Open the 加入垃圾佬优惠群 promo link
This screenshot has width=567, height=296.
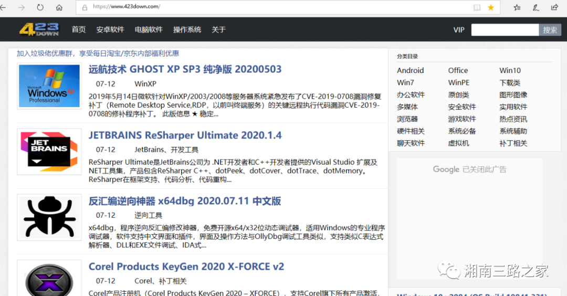(x=98, y=54)
